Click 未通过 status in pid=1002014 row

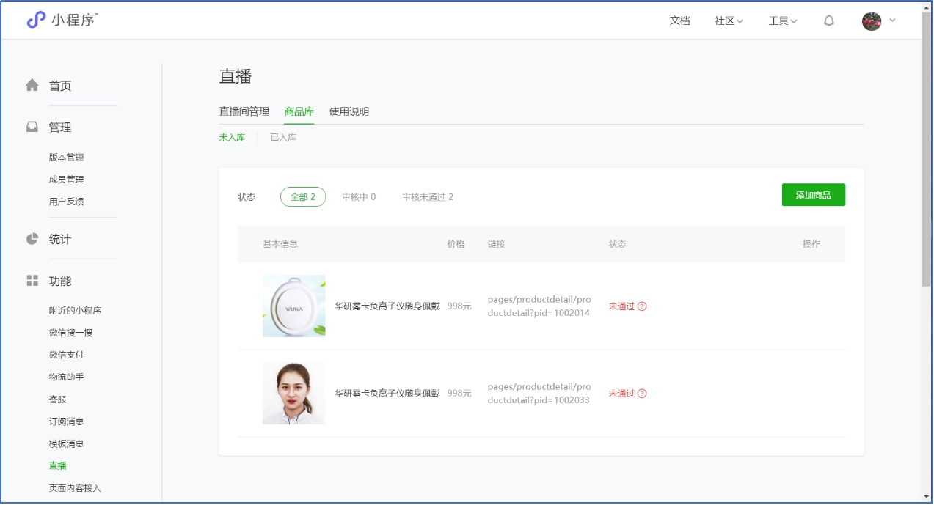[x=621, y=306]
